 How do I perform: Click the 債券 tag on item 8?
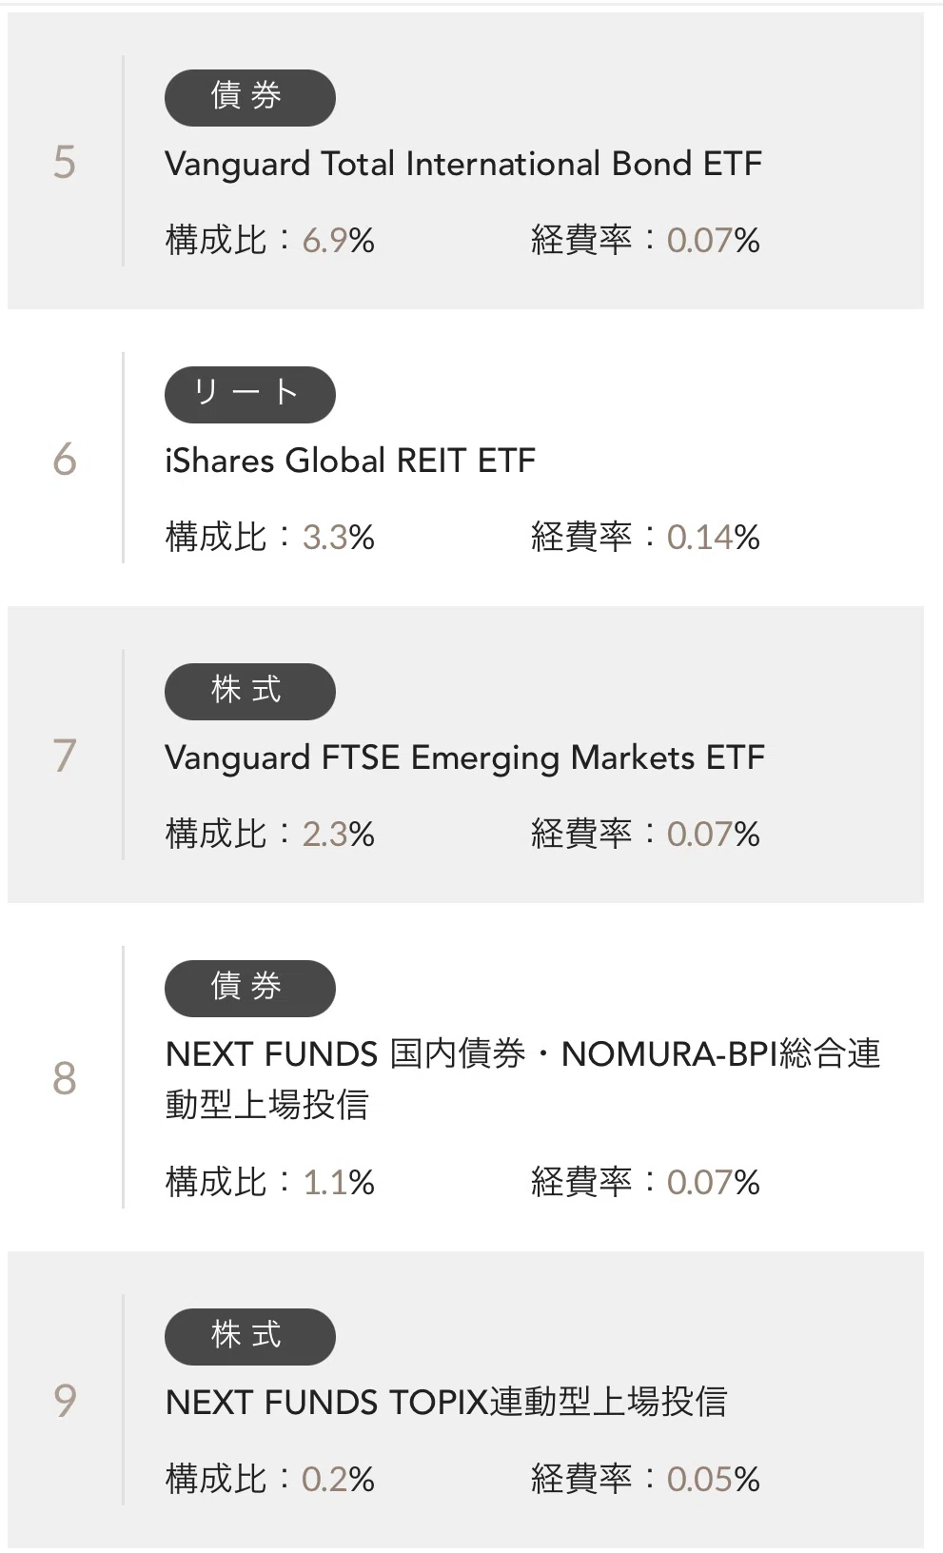click(250, 988)
